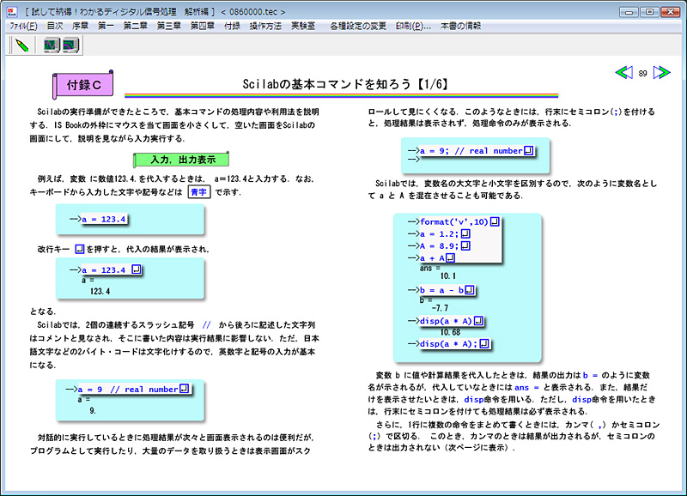
Task: Click Enter icon after 'disp(a * A);'
Action: 484,343
